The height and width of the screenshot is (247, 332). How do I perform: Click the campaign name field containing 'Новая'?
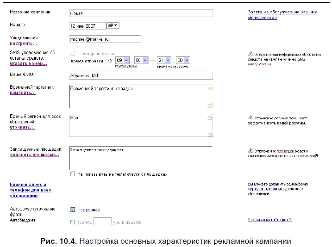[140, 13]
